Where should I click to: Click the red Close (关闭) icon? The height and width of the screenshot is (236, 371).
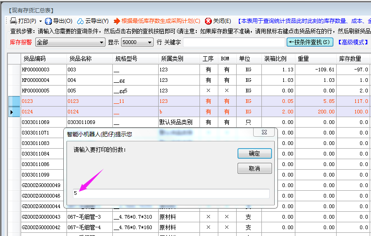pos(208,21)
